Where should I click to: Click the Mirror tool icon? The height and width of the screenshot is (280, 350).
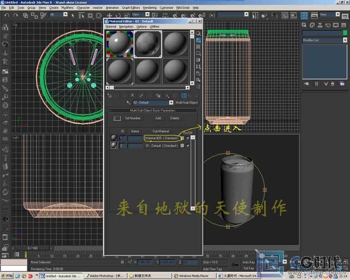click(255, 16)
